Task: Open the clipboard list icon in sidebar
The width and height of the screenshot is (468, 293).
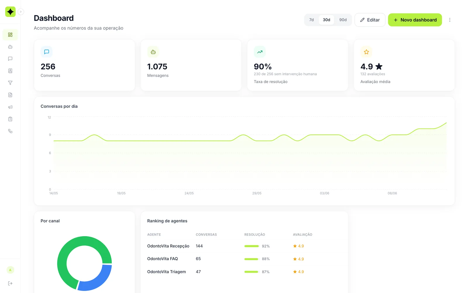Action: click(x=10, y=119)
